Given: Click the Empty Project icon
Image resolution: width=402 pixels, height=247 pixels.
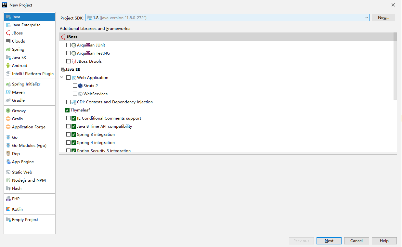Looking at the screenshot, I should [8, 220].
